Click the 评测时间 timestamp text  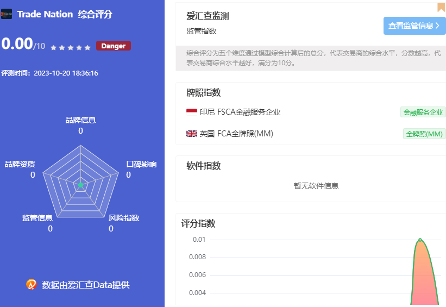tap(49, 73)
